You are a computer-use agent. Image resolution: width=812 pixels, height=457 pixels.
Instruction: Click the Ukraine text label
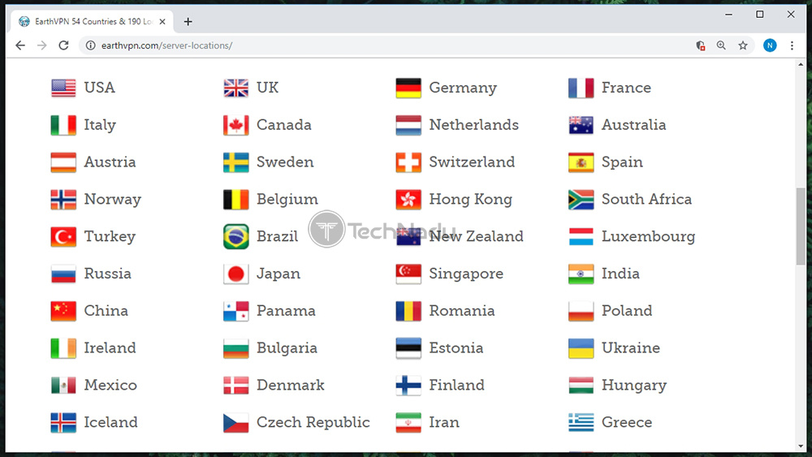point(631,348)
